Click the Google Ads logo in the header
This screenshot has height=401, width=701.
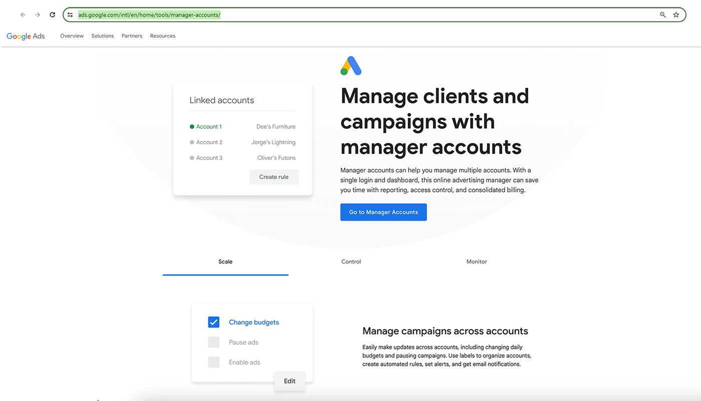(26, 36)
